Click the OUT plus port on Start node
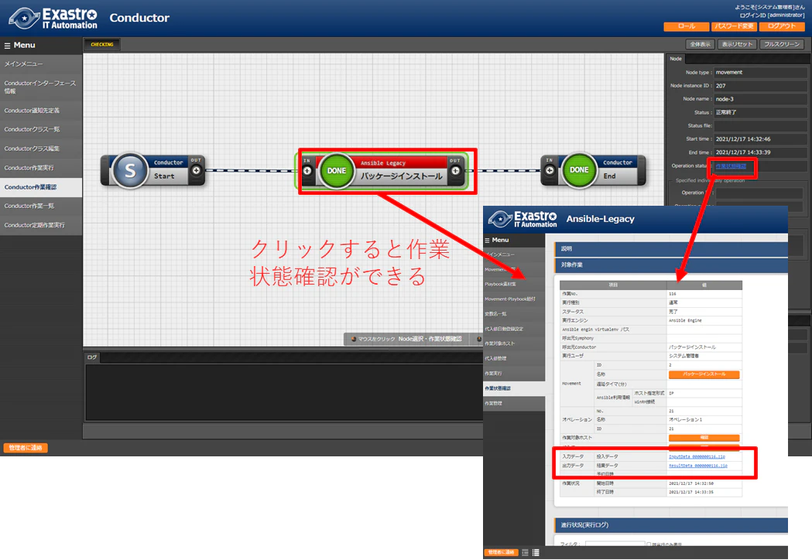The height and width of the screenshot is (560, 812). 197,170
